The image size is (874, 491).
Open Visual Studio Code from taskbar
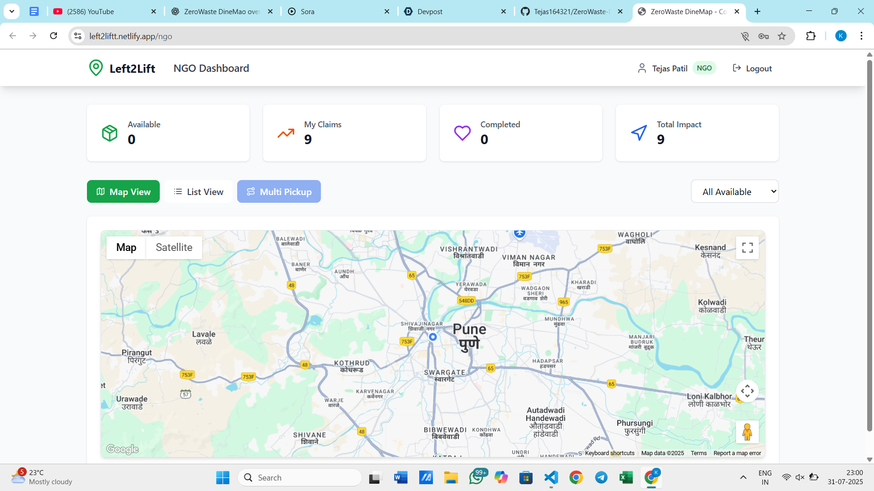(x=551, y=477)
